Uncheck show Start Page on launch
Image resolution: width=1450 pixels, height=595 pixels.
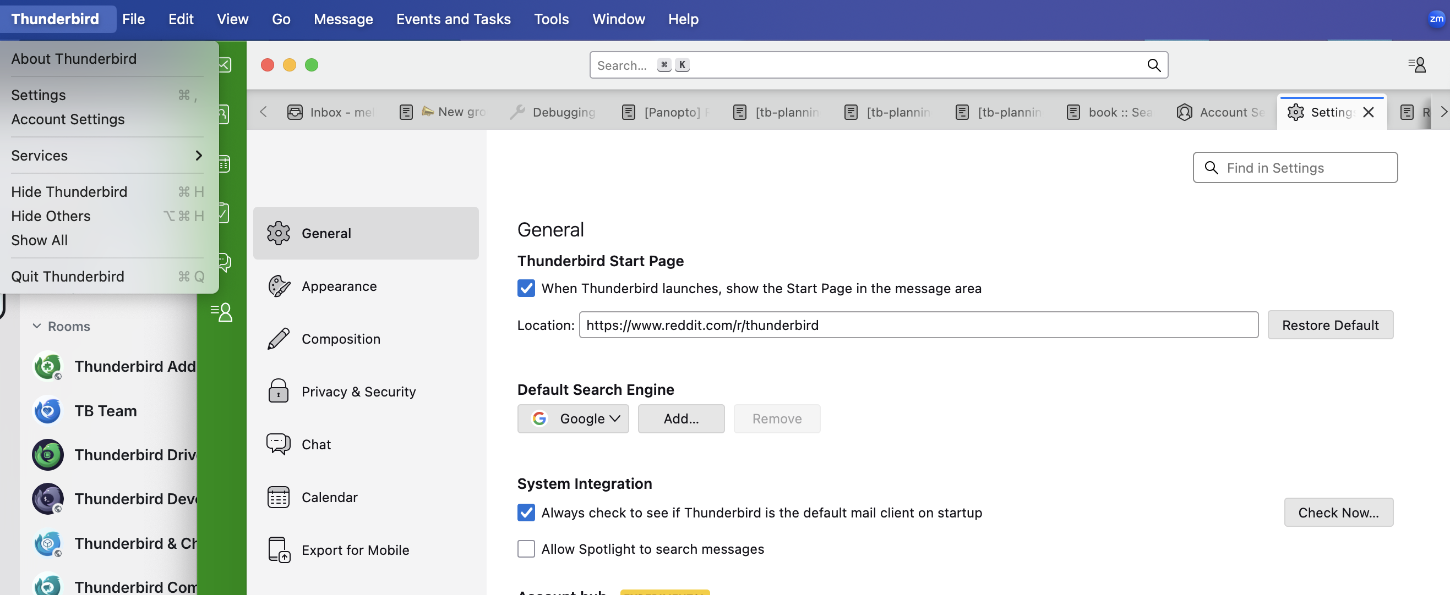point(526,289)
